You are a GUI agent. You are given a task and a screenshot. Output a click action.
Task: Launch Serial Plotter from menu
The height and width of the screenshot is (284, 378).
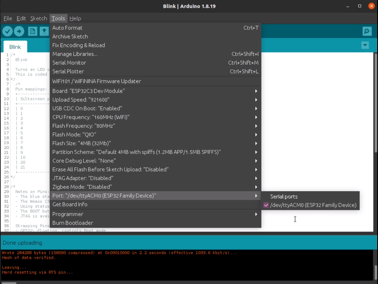pos(155,71)
